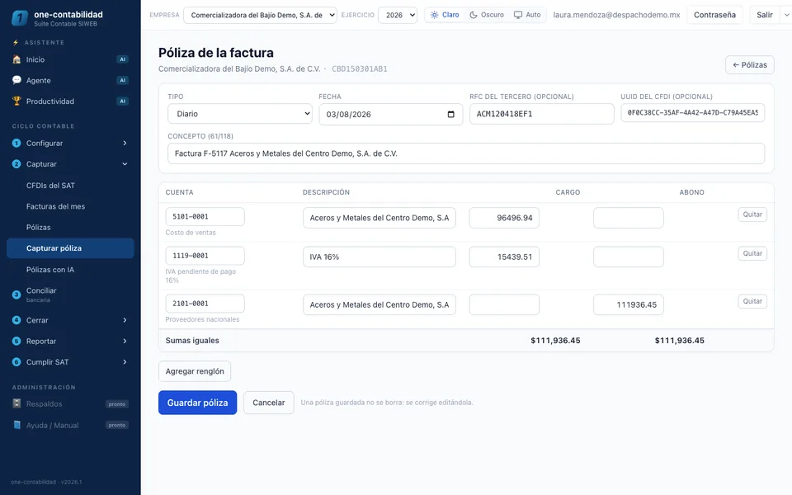Click the one-contabilidad logo icon
The width and height of the screenshot is (792, 495).
point(19,18)
